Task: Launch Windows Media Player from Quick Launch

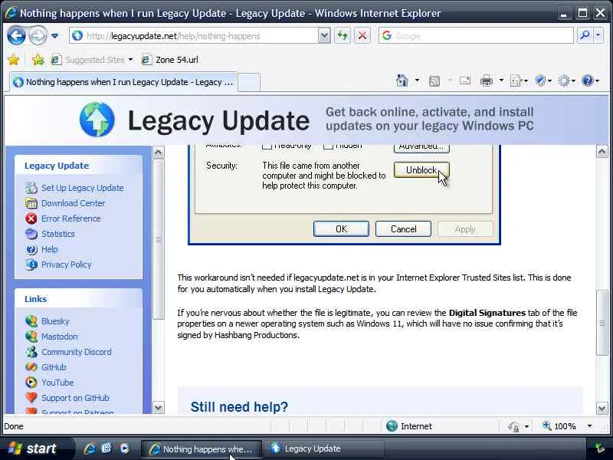Action: pyautogui.click(x=124, y=449)
